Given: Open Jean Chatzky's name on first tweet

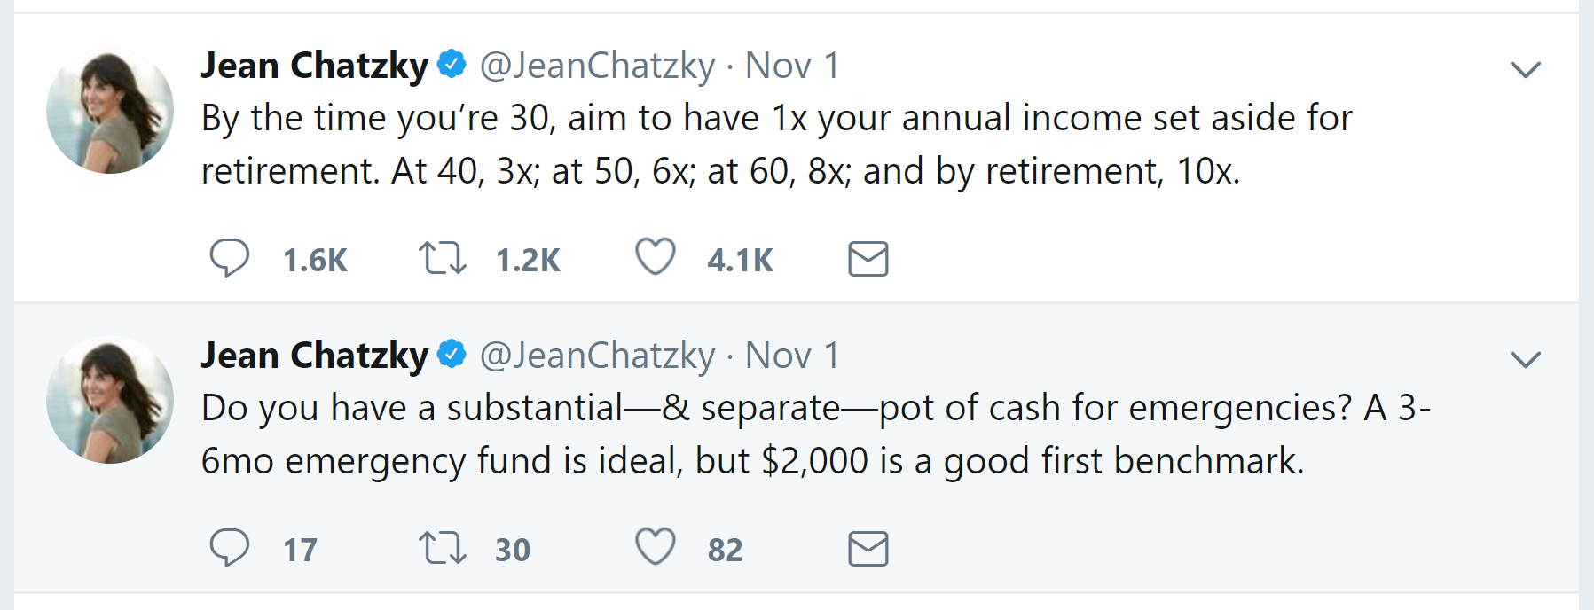Looking at the screenshot, I should 315,66.
